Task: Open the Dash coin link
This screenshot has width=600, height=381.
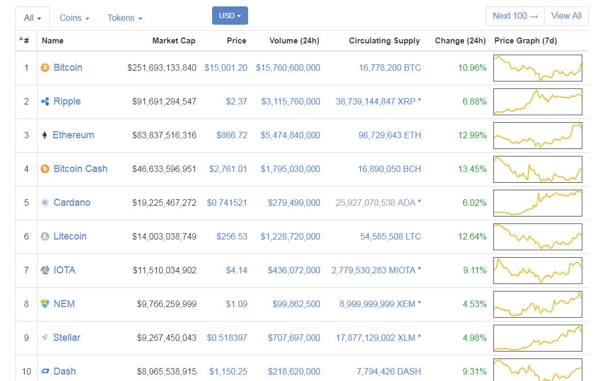Action: coord(64,371)
